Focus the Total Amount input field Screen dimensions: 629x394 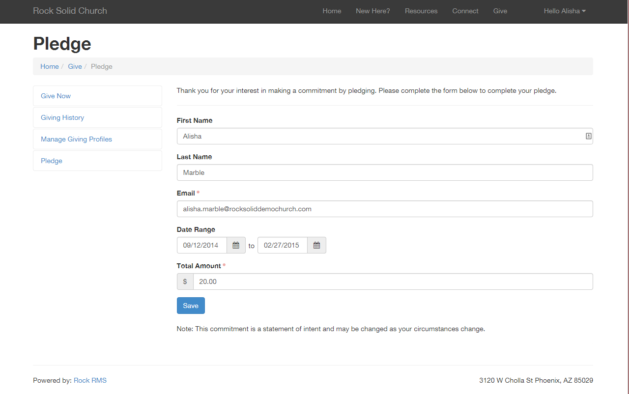tap(392, 281)
